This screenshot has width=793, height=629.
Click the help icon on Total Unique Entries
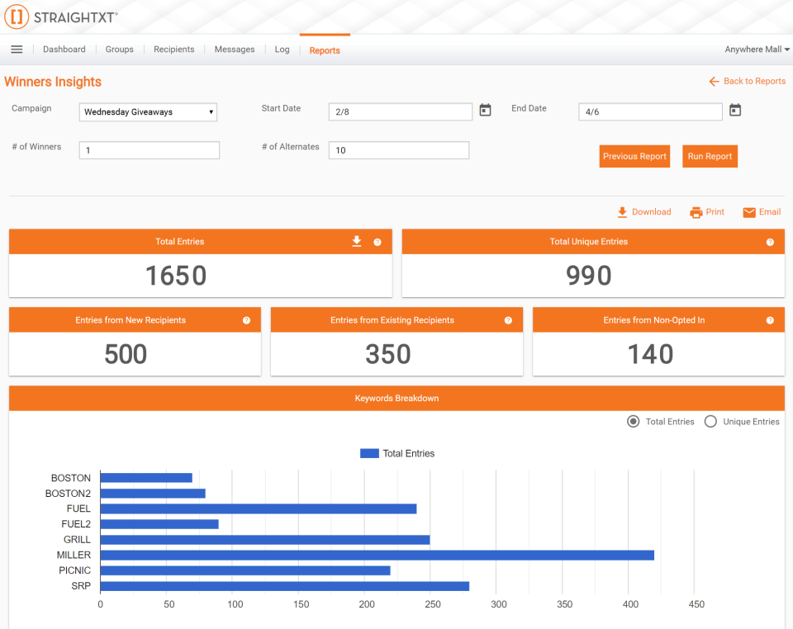click(769, 241)
